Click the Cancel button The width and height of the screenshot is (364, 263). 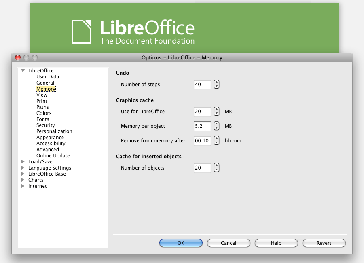pos(229,243)
